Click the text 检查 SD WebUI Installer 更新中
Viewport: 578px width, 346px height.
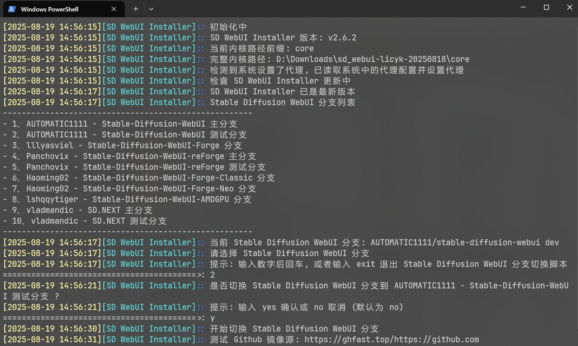click(x=280, y=81)
